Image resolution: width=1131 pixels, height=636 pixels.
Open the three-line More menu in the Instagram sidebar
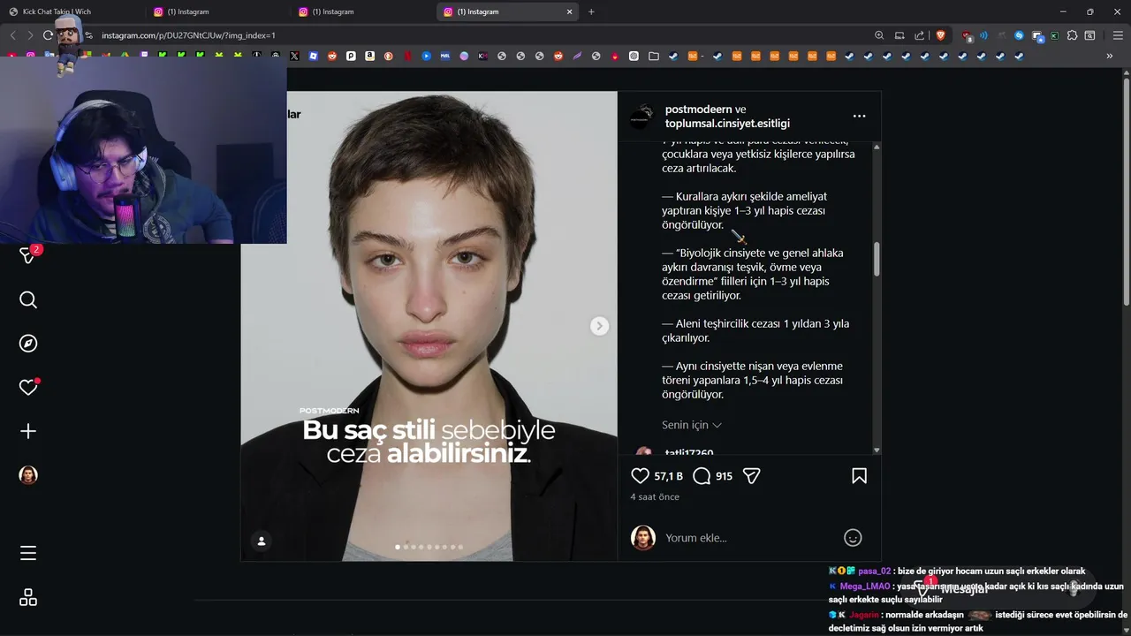(28, 553)
